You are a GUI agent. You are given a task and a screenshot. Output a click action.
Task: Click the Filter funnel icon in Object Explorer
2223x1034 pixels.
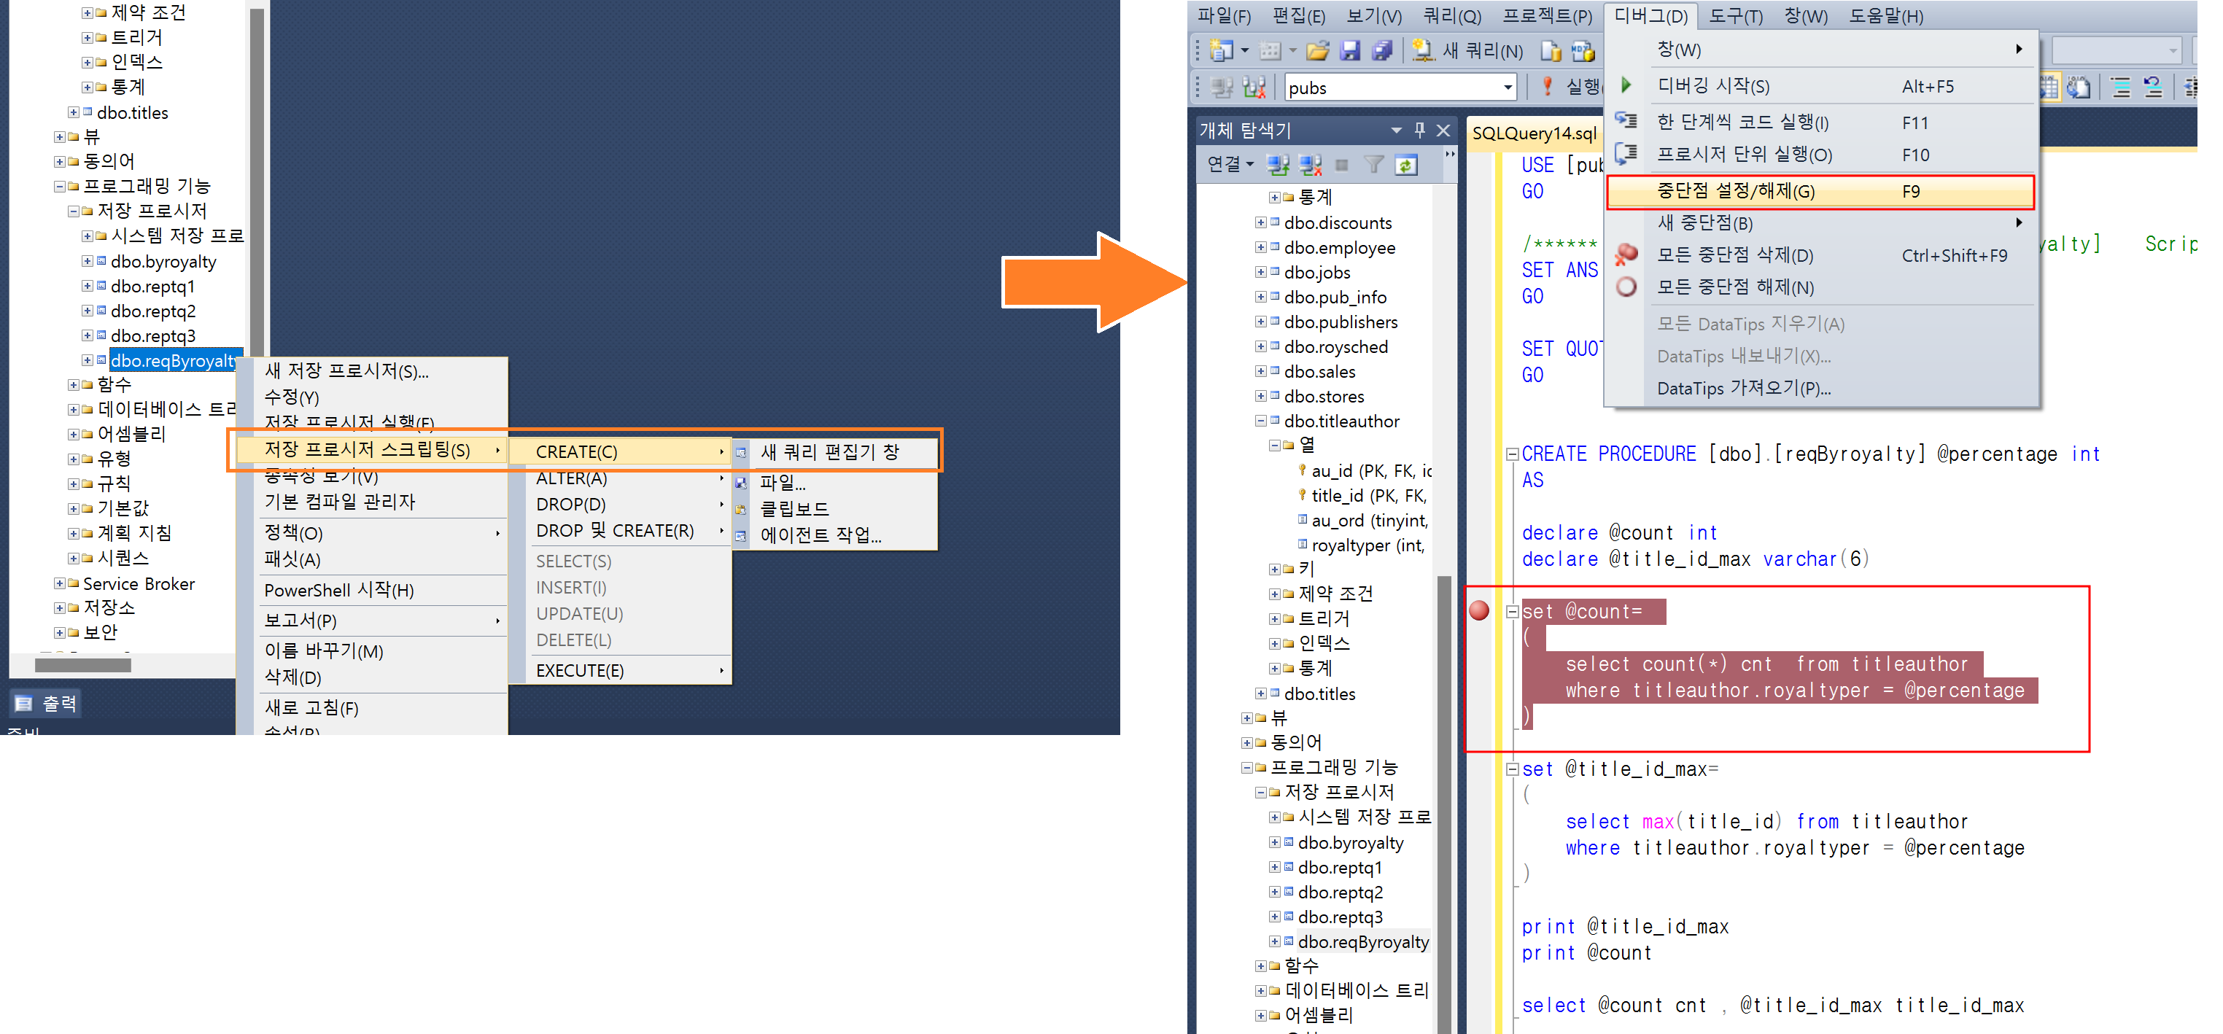point(1374,165)
